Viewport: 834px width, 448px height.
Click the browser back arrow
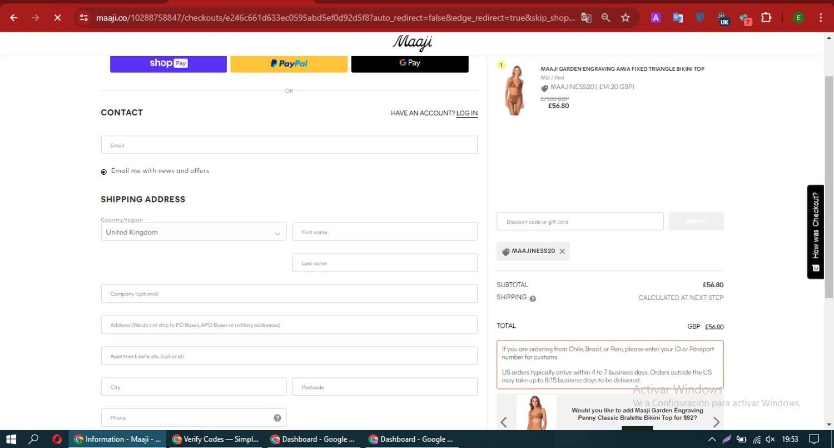14,18
